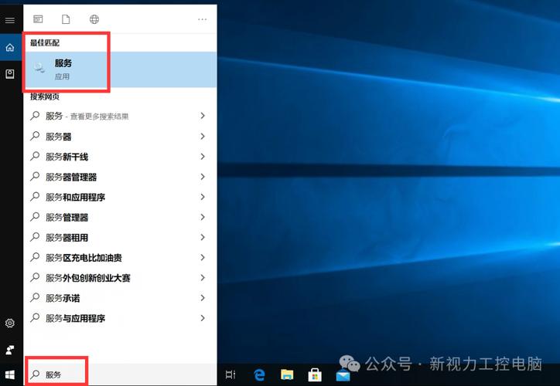This screenshot has width=560, height=386.
Task: Open the settings gear in sidebar
Action: (10, 323)
